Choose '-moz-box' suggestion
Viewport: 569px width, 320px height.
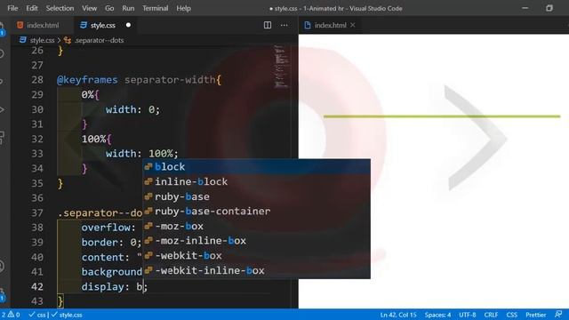257,226
